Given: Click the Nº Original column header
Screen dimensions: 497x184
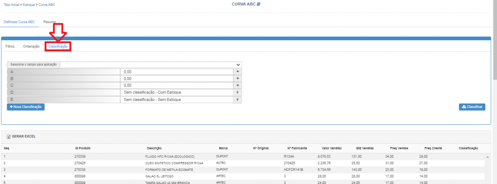Looking at the screenshot, I should click(x=261, y=148).
